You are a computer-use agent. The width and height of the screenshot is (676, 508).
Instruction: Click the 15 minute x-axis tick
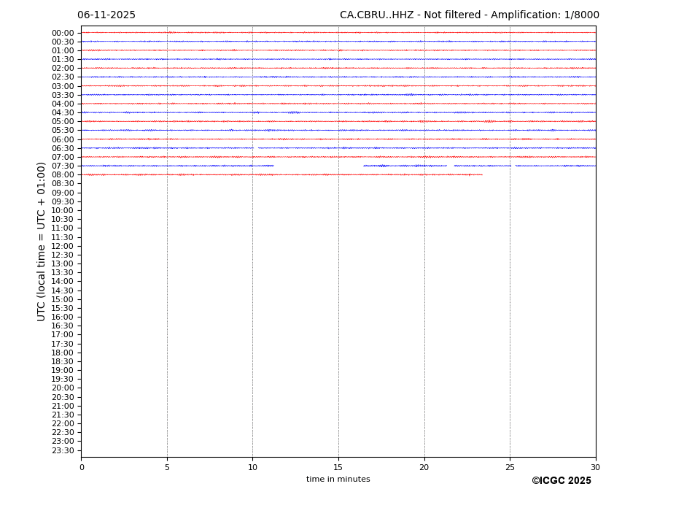(338, 468)
